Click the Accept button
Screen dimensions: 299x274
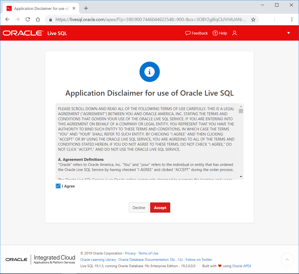point(160,208)
